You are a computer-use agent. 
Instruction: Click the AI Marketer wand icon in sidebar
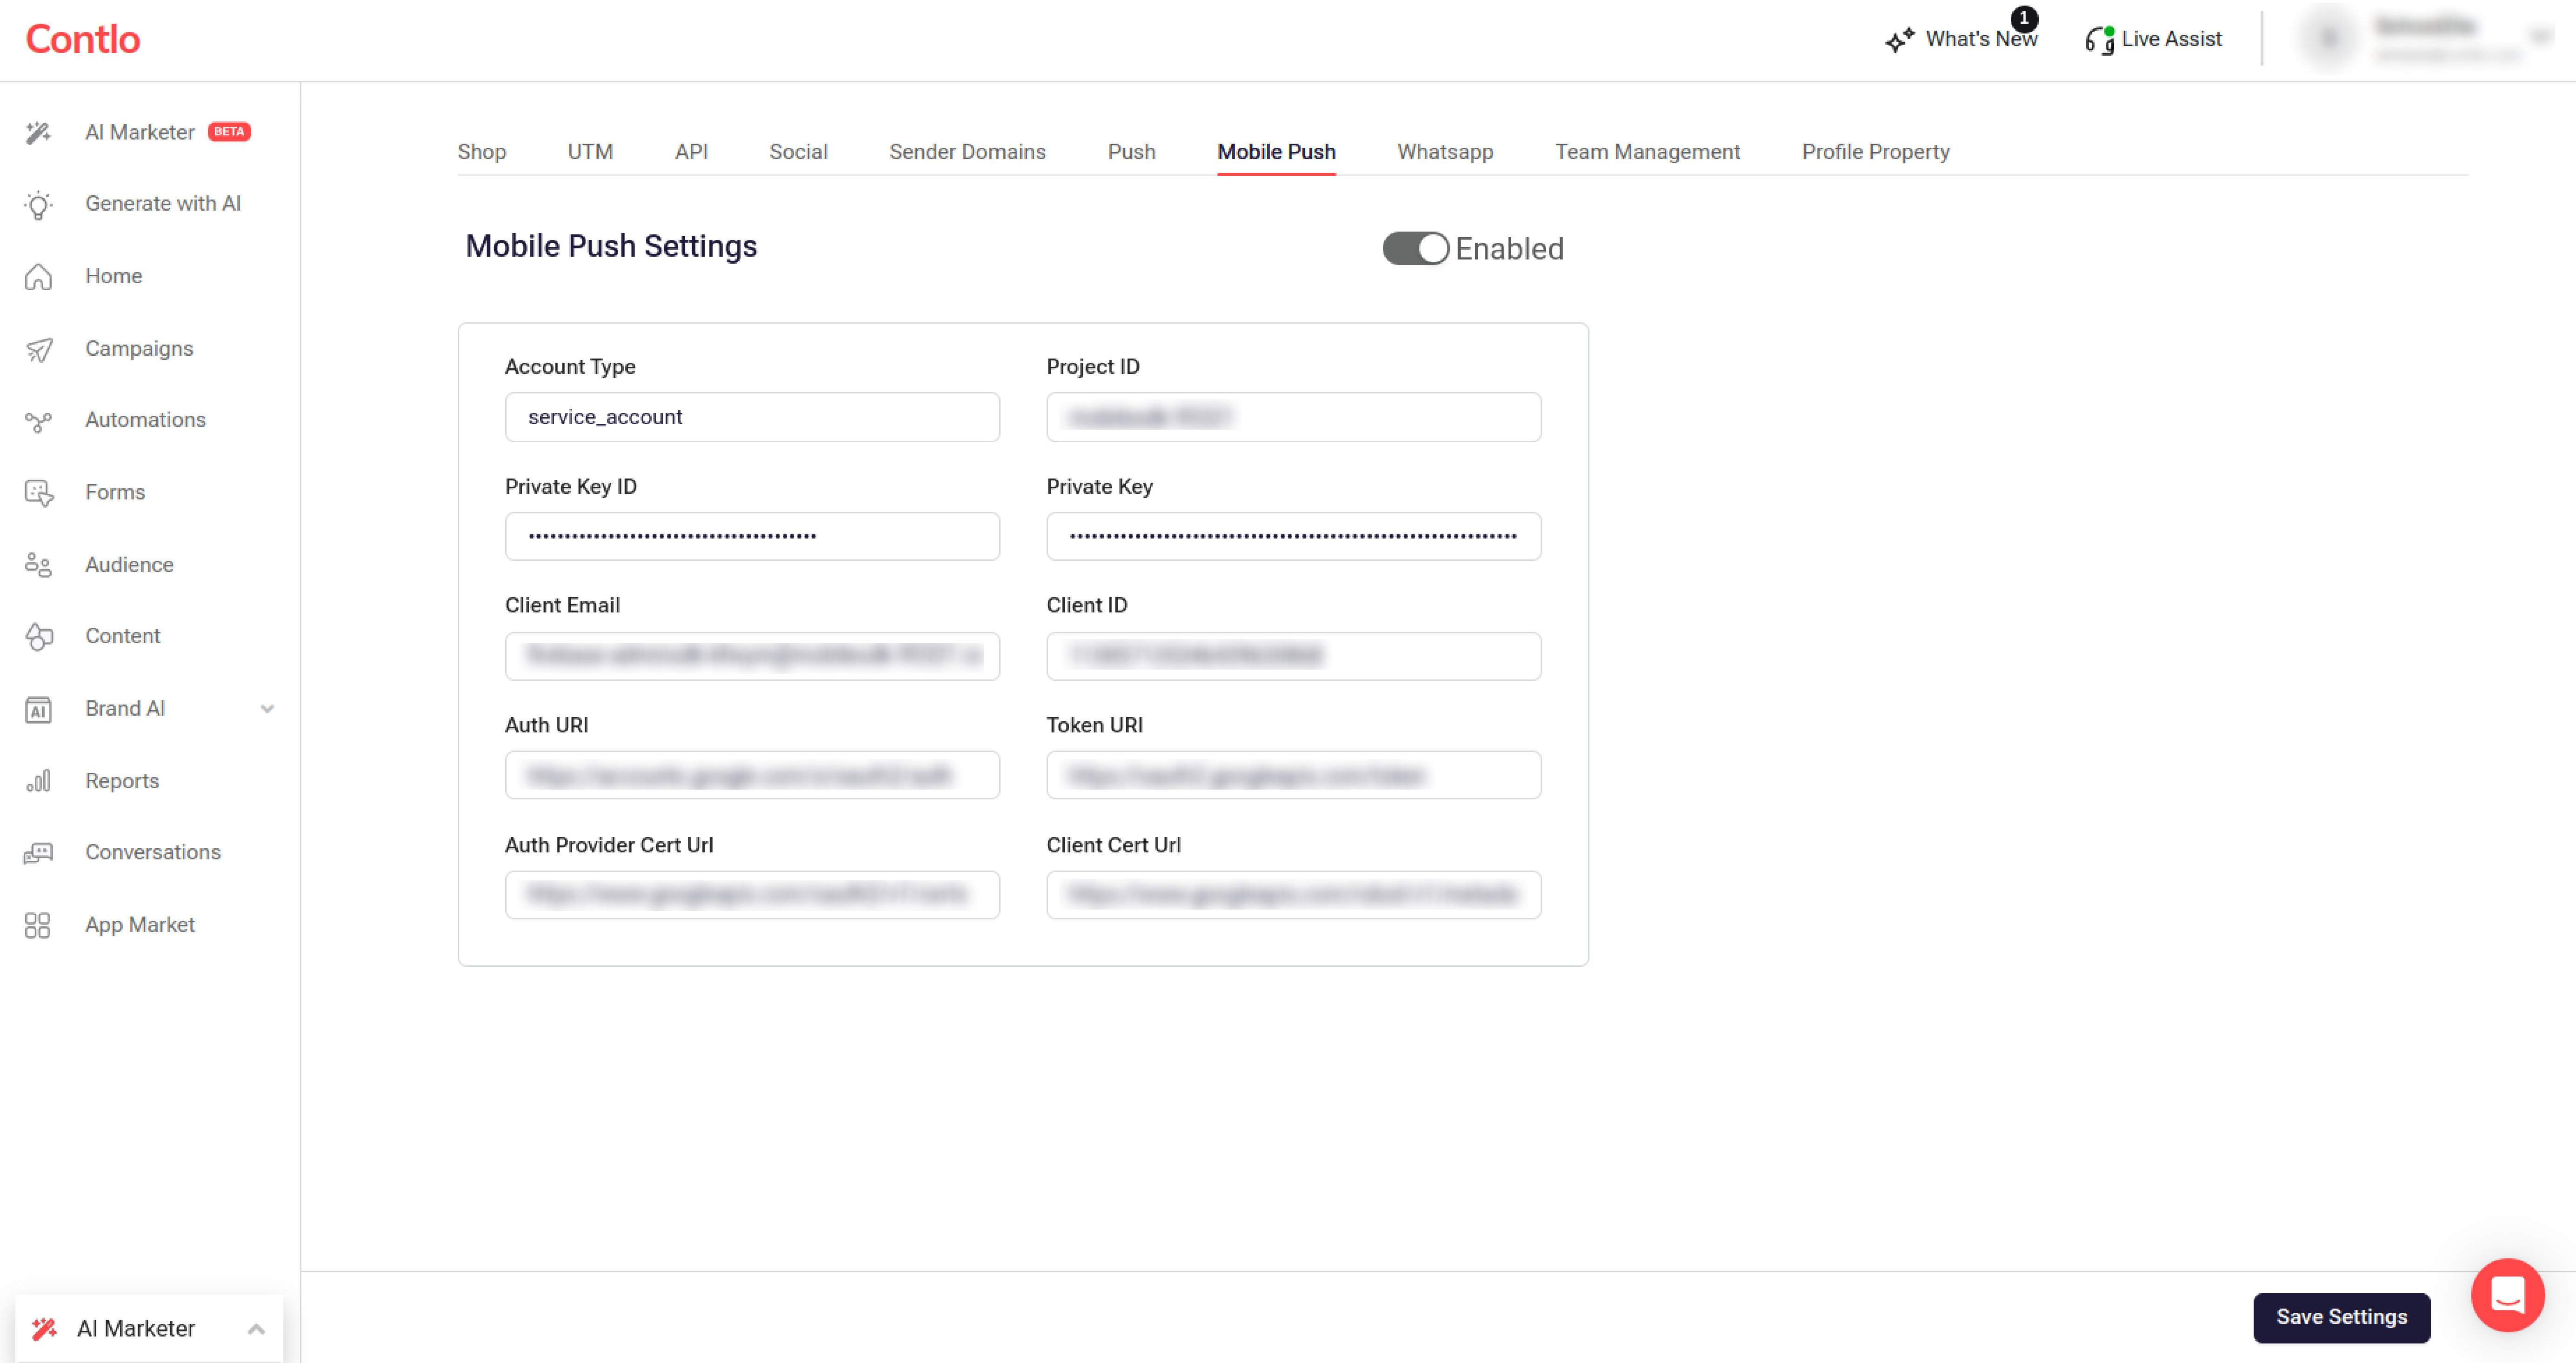[38, 133]
